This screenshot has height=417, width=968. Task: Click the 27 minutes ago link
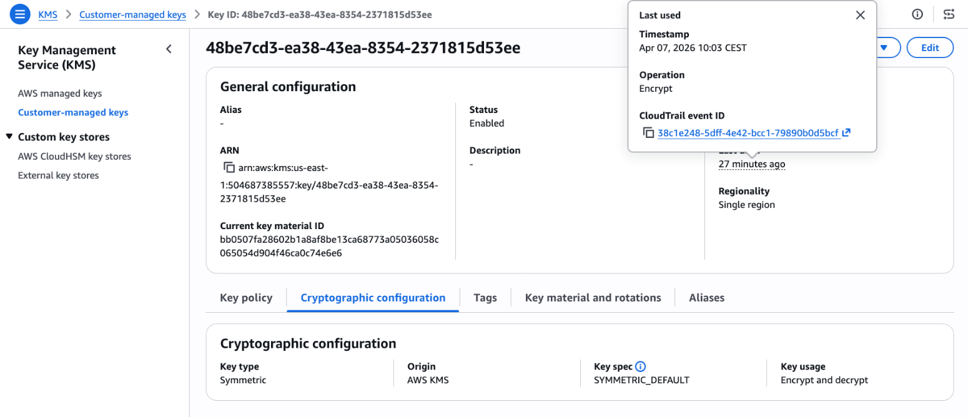[x=752, y=164]
